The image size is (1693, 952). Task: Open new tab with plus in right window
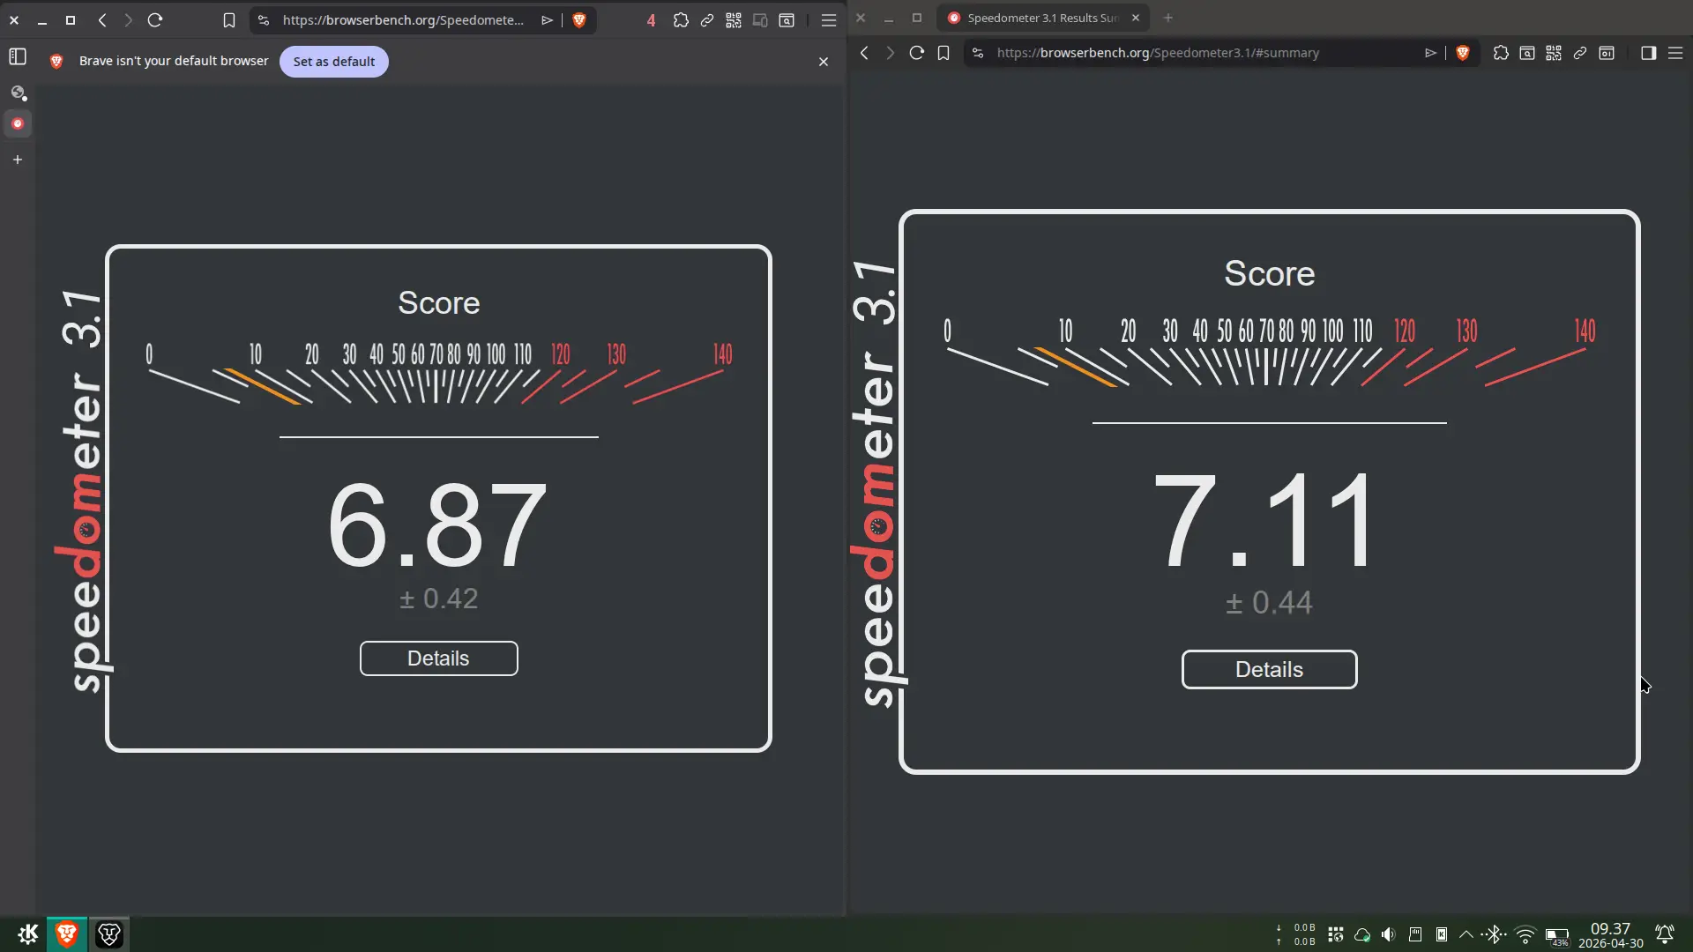click(1167, 18)
